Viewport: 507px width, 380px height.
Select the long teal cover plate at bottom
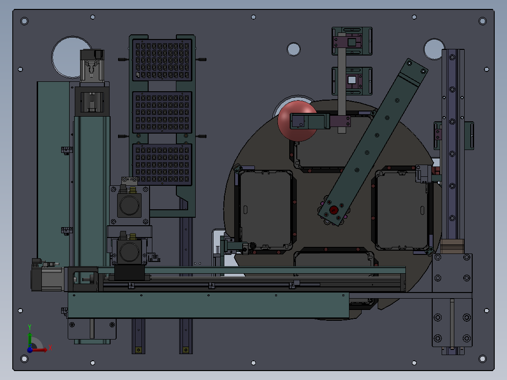click(208, 305)
